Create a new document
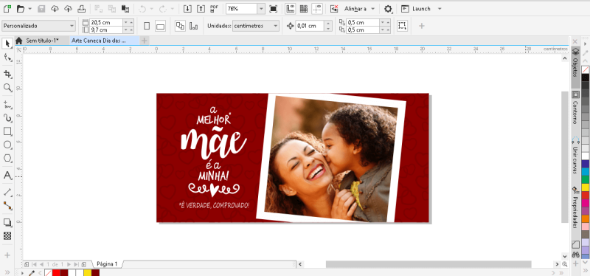The height and width of the screenshot is (276, 590). tap(7, 8)
